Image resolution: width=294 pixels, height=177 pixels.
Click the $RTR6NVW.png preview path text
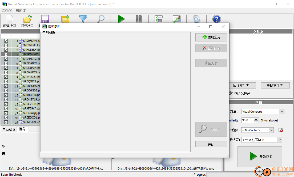point(166,168)
